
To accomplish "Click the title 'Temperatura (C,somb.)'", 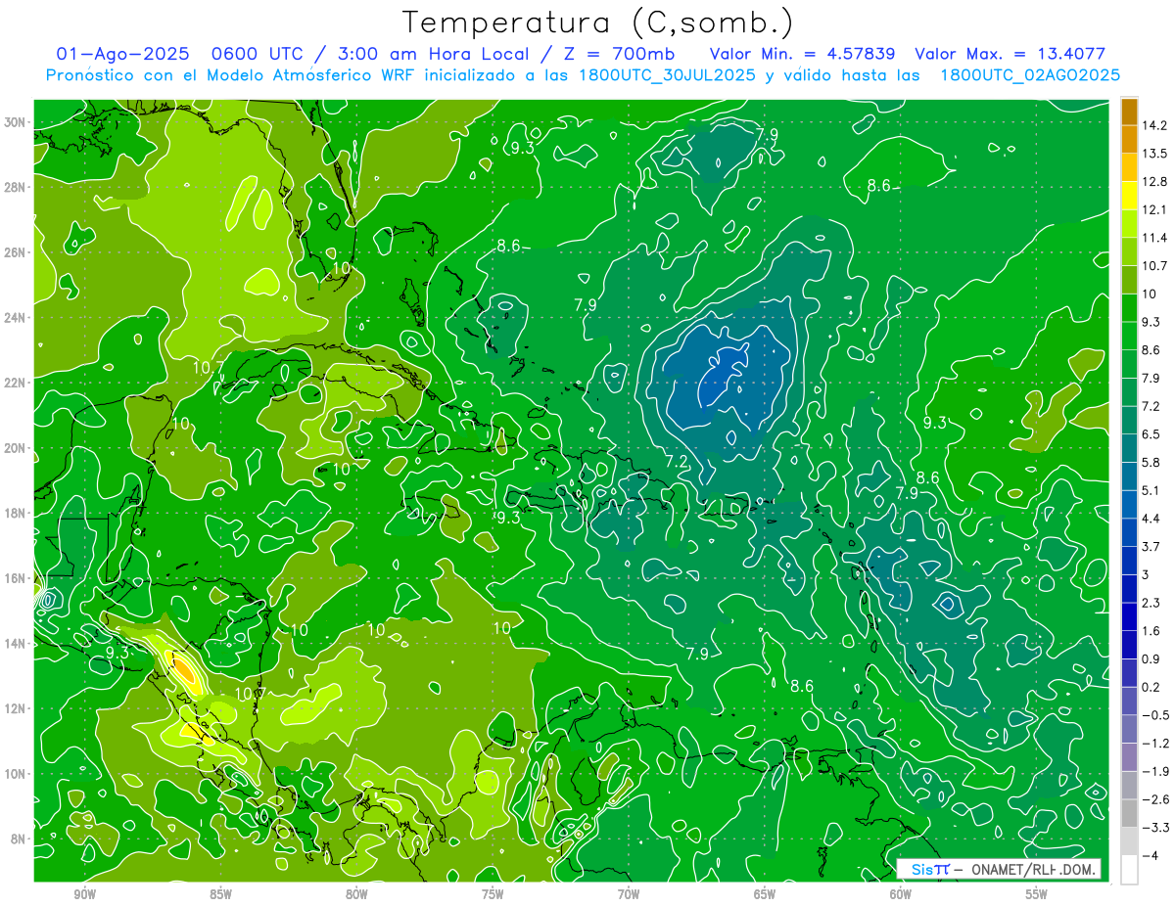I will [x=598, y=23].
